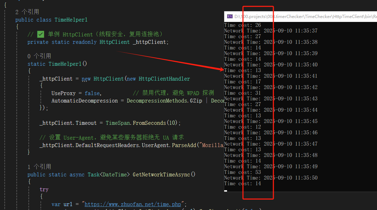This screenshot has height=210, width=377.
Task: Click console line Network Time 11:35:45
Action: tap(271, 121)
